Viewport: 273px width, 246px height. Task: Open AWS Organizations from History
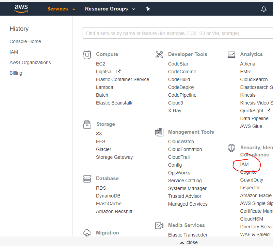tap(30, 62)
